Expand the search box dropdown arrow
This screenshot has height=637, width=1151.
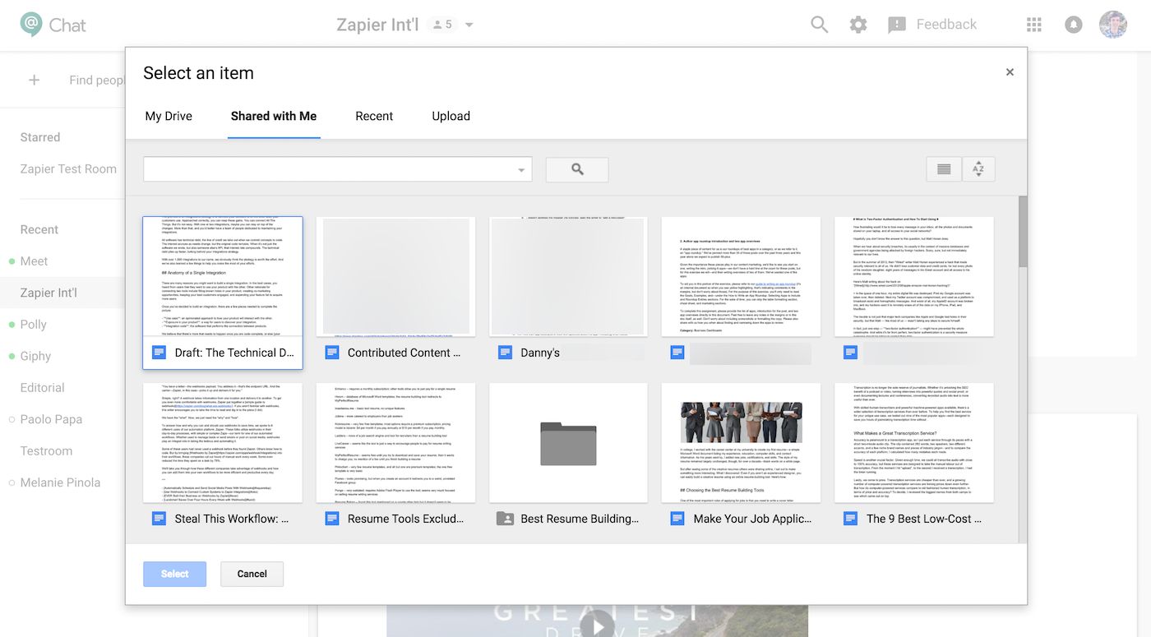521,170
